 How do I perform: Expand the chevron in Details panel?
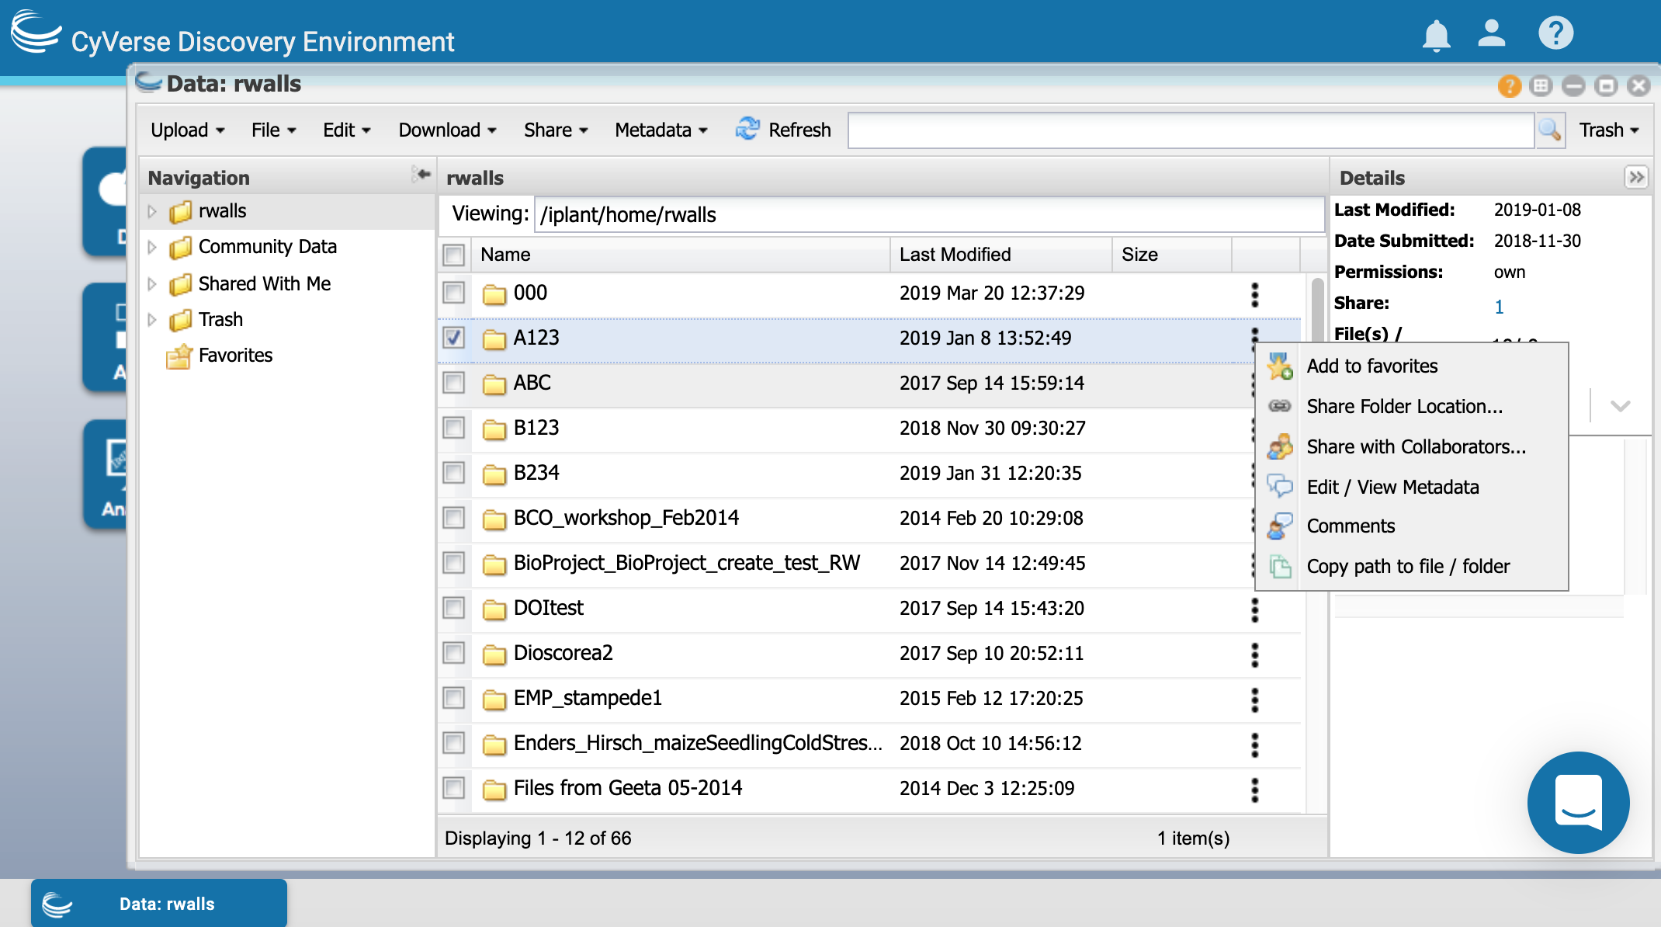tap(1620, 405)
